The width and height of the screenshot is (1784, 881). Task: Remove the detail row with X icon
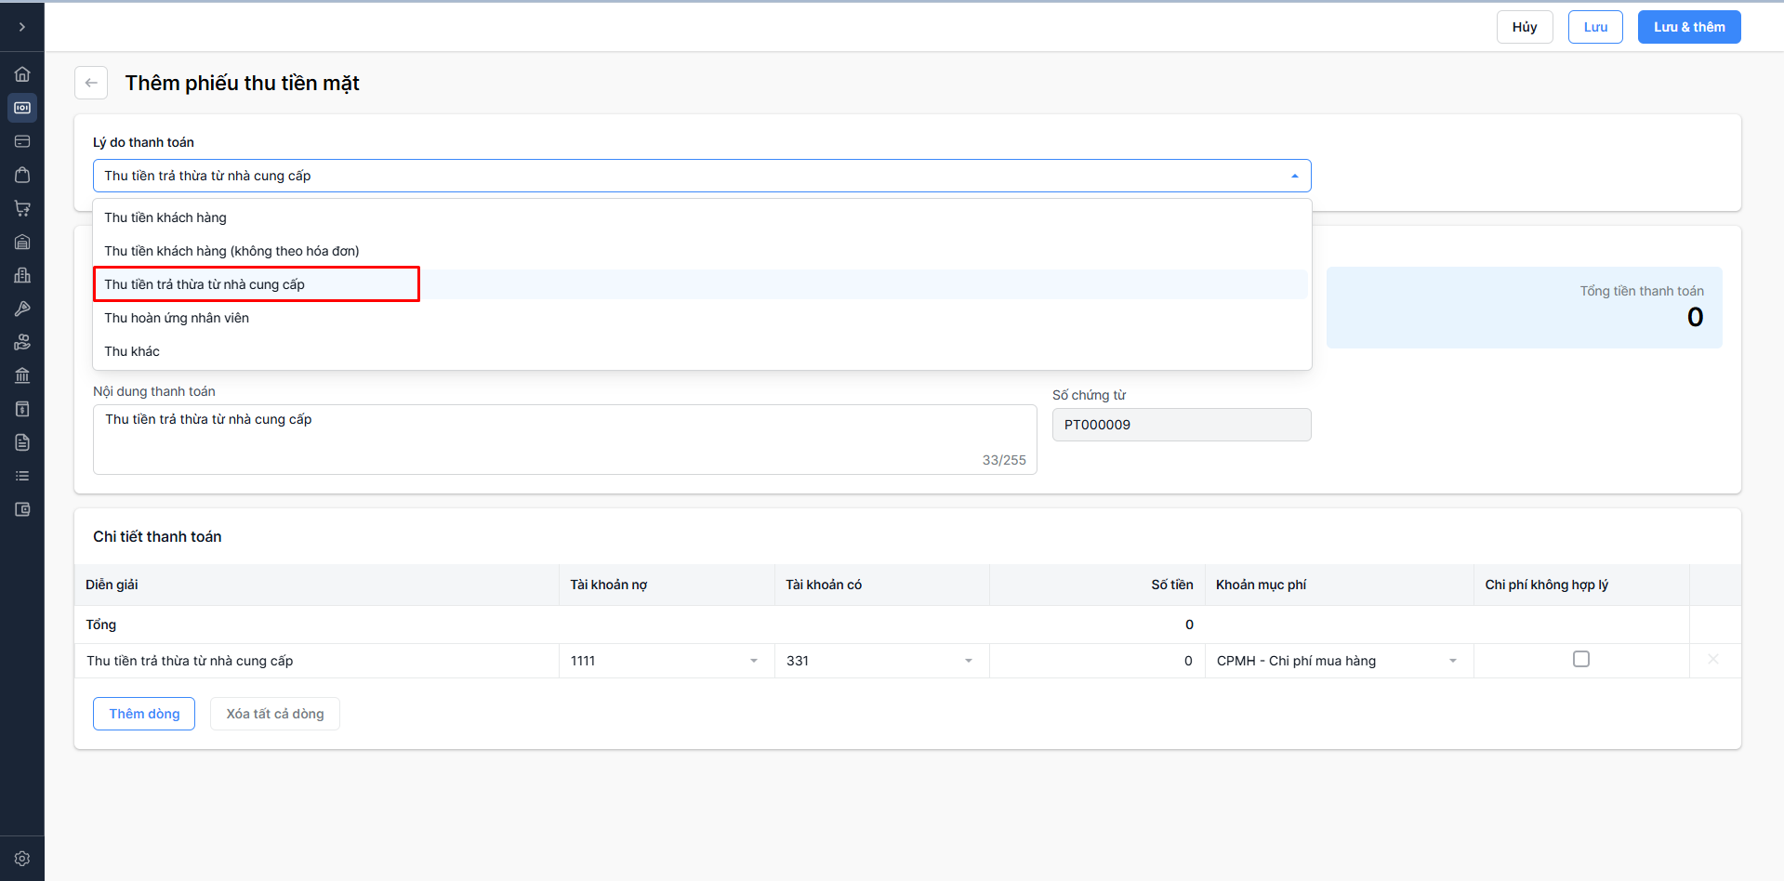(x=1713, y=660)
